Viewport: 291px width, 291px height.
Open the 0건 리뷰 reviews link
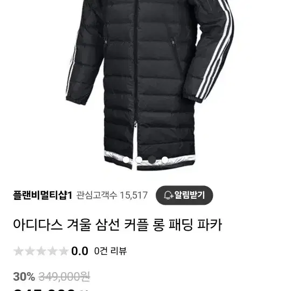(110, 251)
